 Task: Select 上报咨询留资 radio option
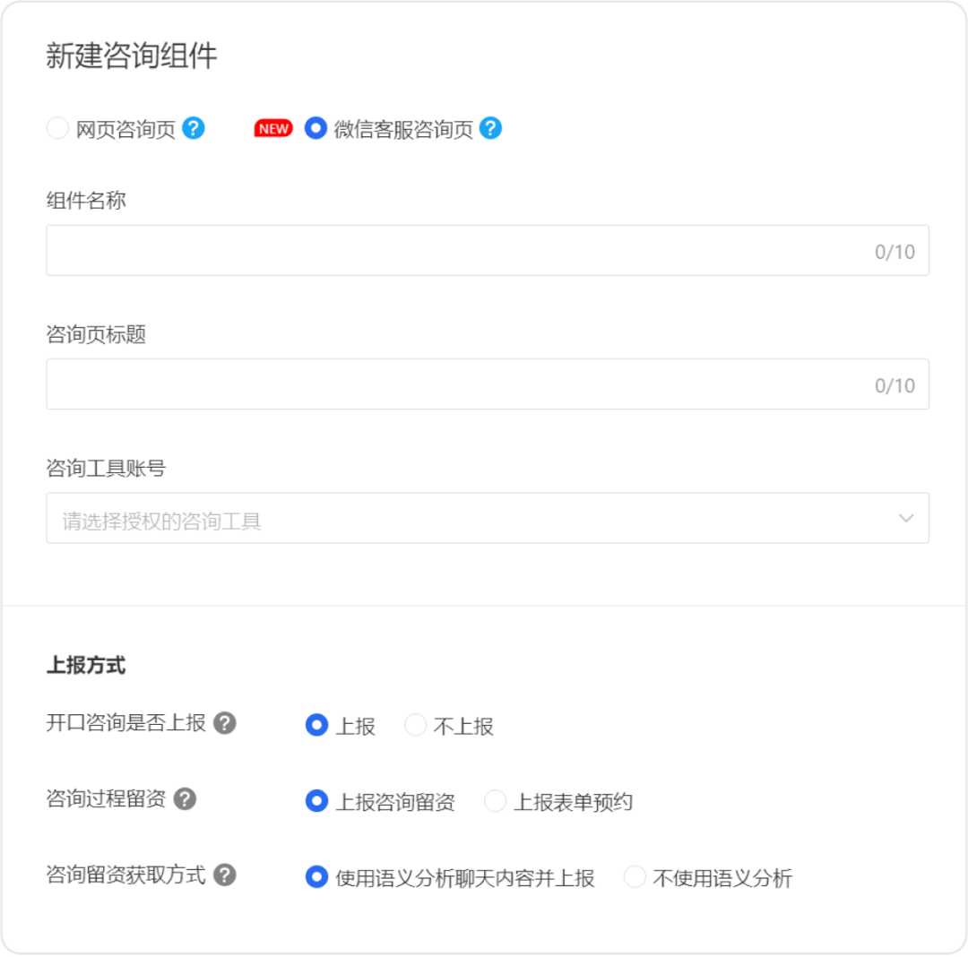[x=316, y=801]
